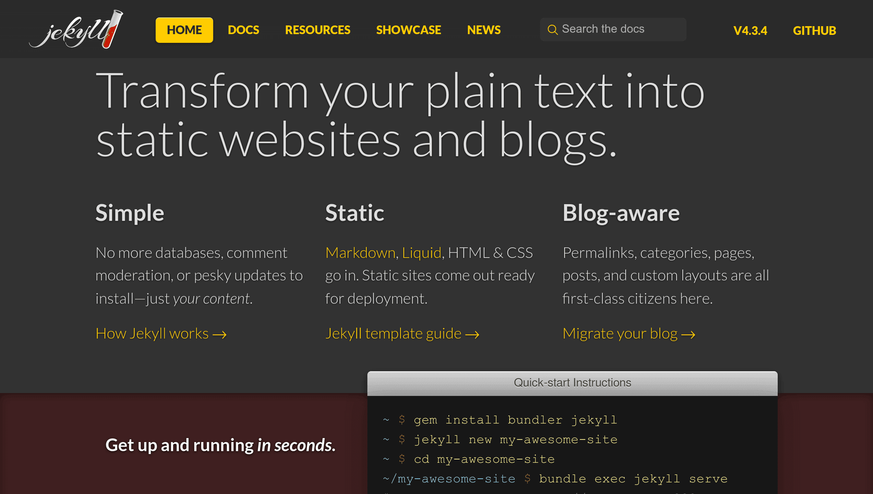This screenshot has height=494, width=873.
Task: Select the HOME navigation tab
Action: tap(184, 30)
